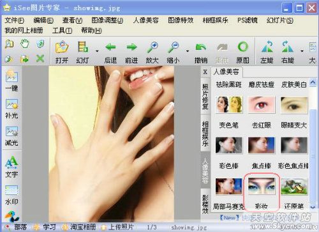Go back with the 后退 green arrow
Screen dimensions: 319x232
pos(110,47)
